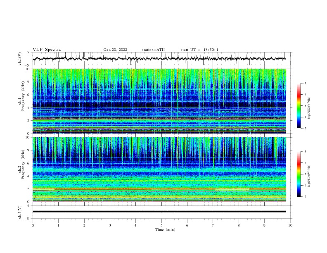327x253 pixels.
Task: Select the "station=ATH" header text
Action: [153, 50]
